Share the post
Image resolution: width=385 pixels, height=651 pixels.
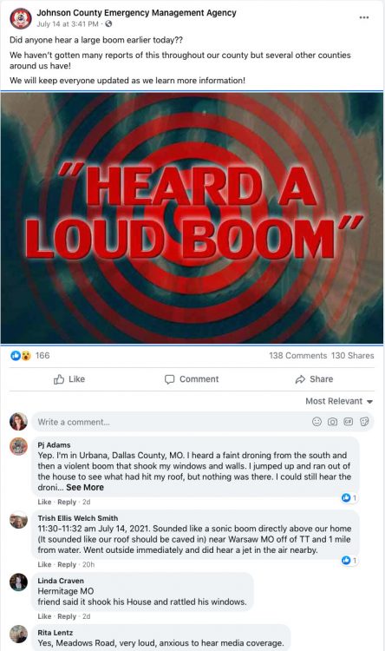click(314, 379)
